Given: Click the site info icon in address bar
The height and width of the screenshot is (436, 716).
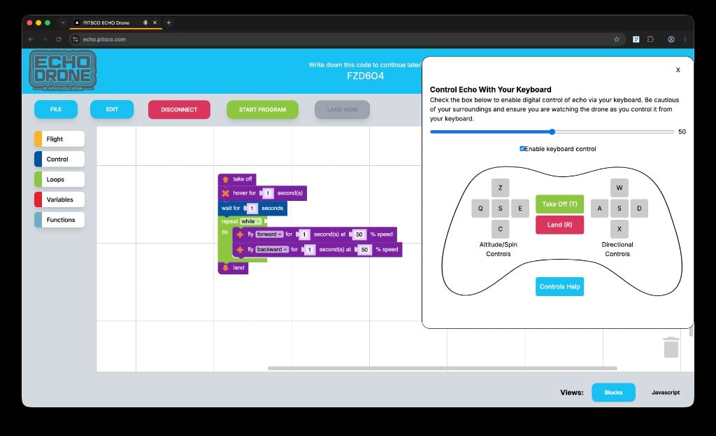Looking at the screenshot, I should click(76, 39).
